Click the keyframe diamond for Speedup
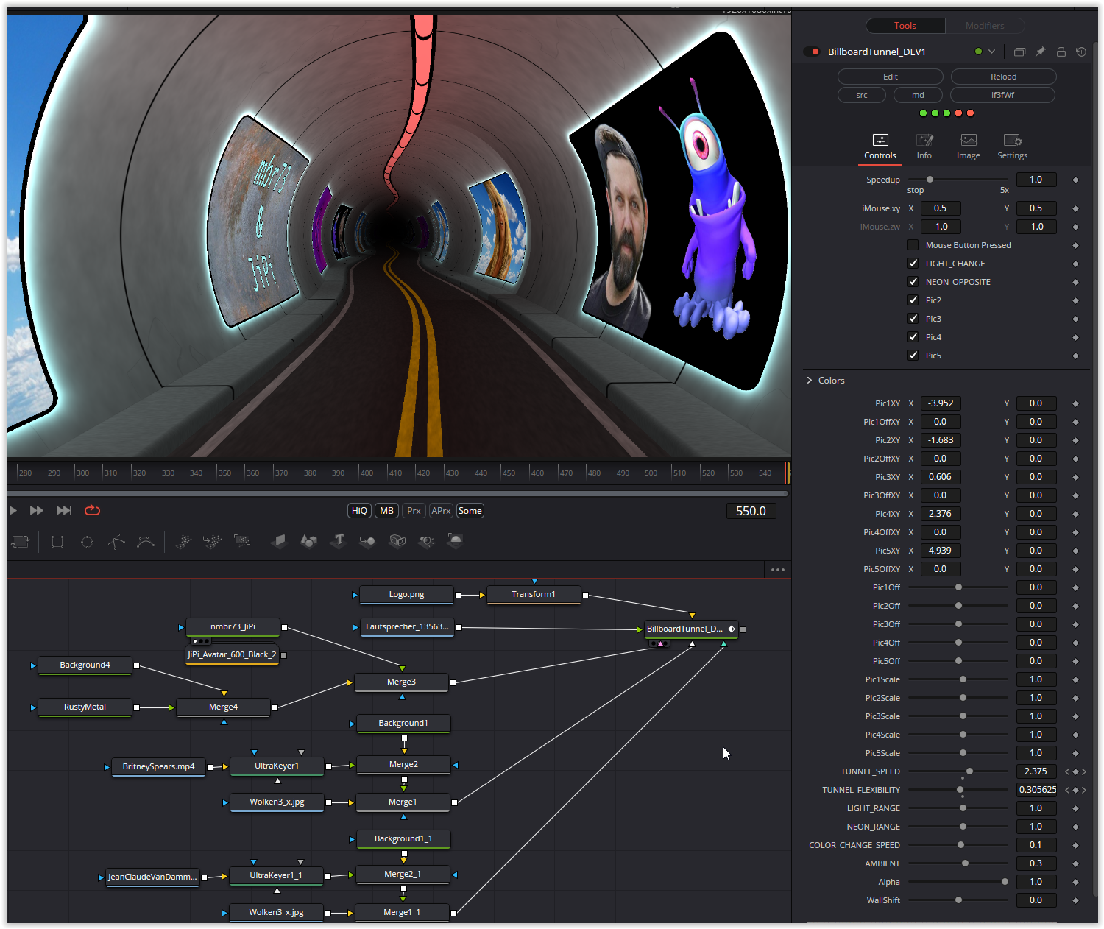This screenshot has width=1104, height=929. click(x=1075, y=180)
